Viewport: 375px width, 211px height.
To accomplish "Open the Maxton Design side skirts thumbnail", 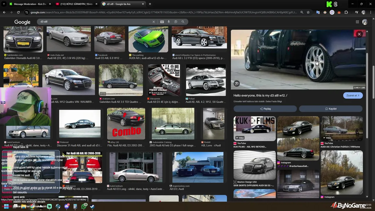I will (255, 165).
